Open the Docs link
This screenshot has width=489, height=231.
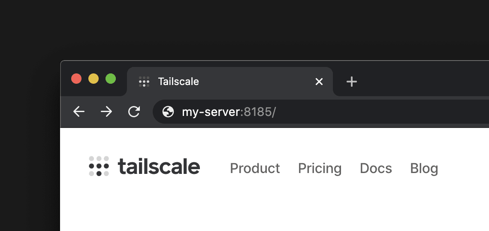point(376,168)
